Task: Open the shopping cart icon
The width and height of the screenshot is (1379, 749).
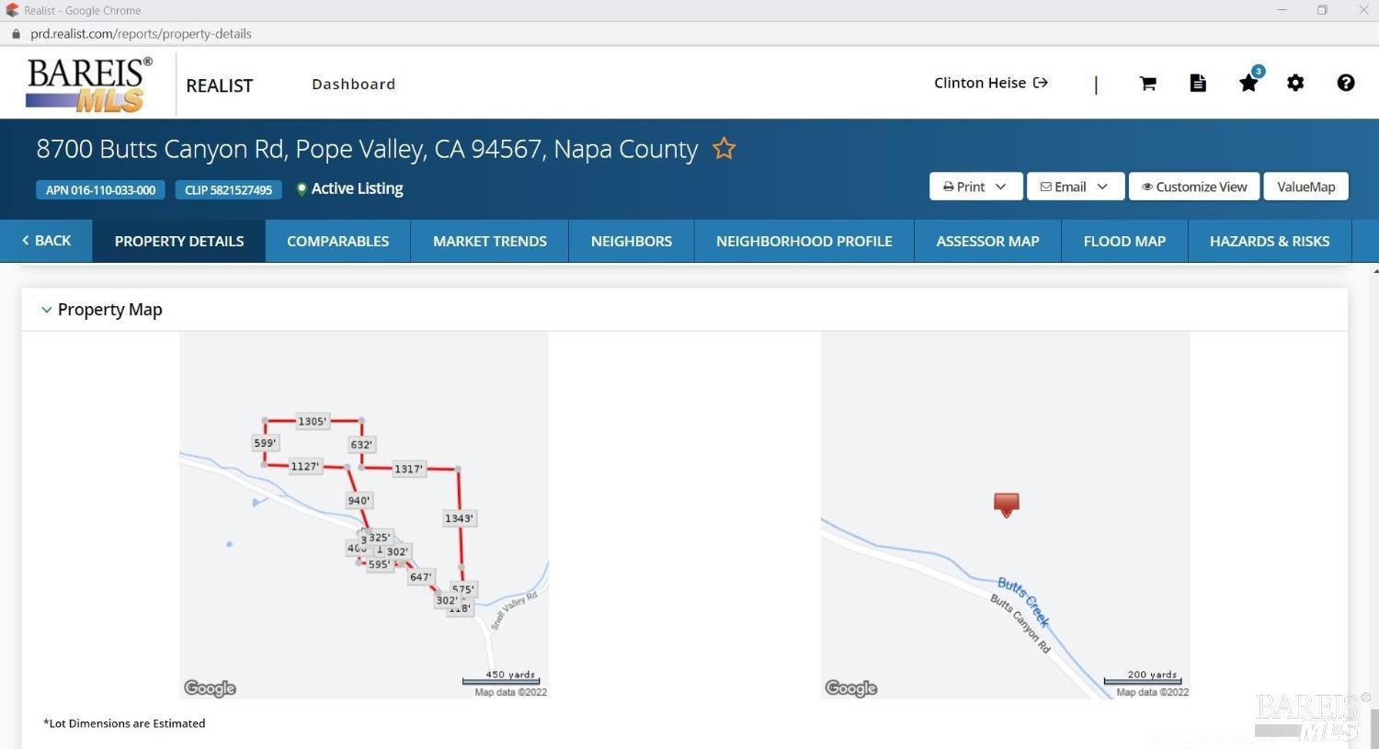Action: [x=1147, y=84]
